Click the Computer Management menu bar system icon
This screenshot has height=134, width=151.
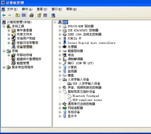tap(3, 9)
